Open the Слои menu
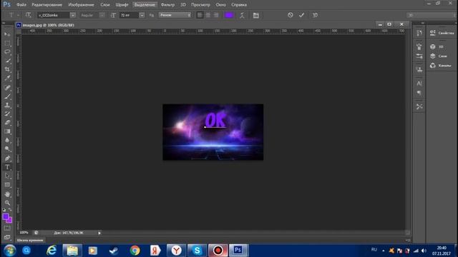 [105, 5]
